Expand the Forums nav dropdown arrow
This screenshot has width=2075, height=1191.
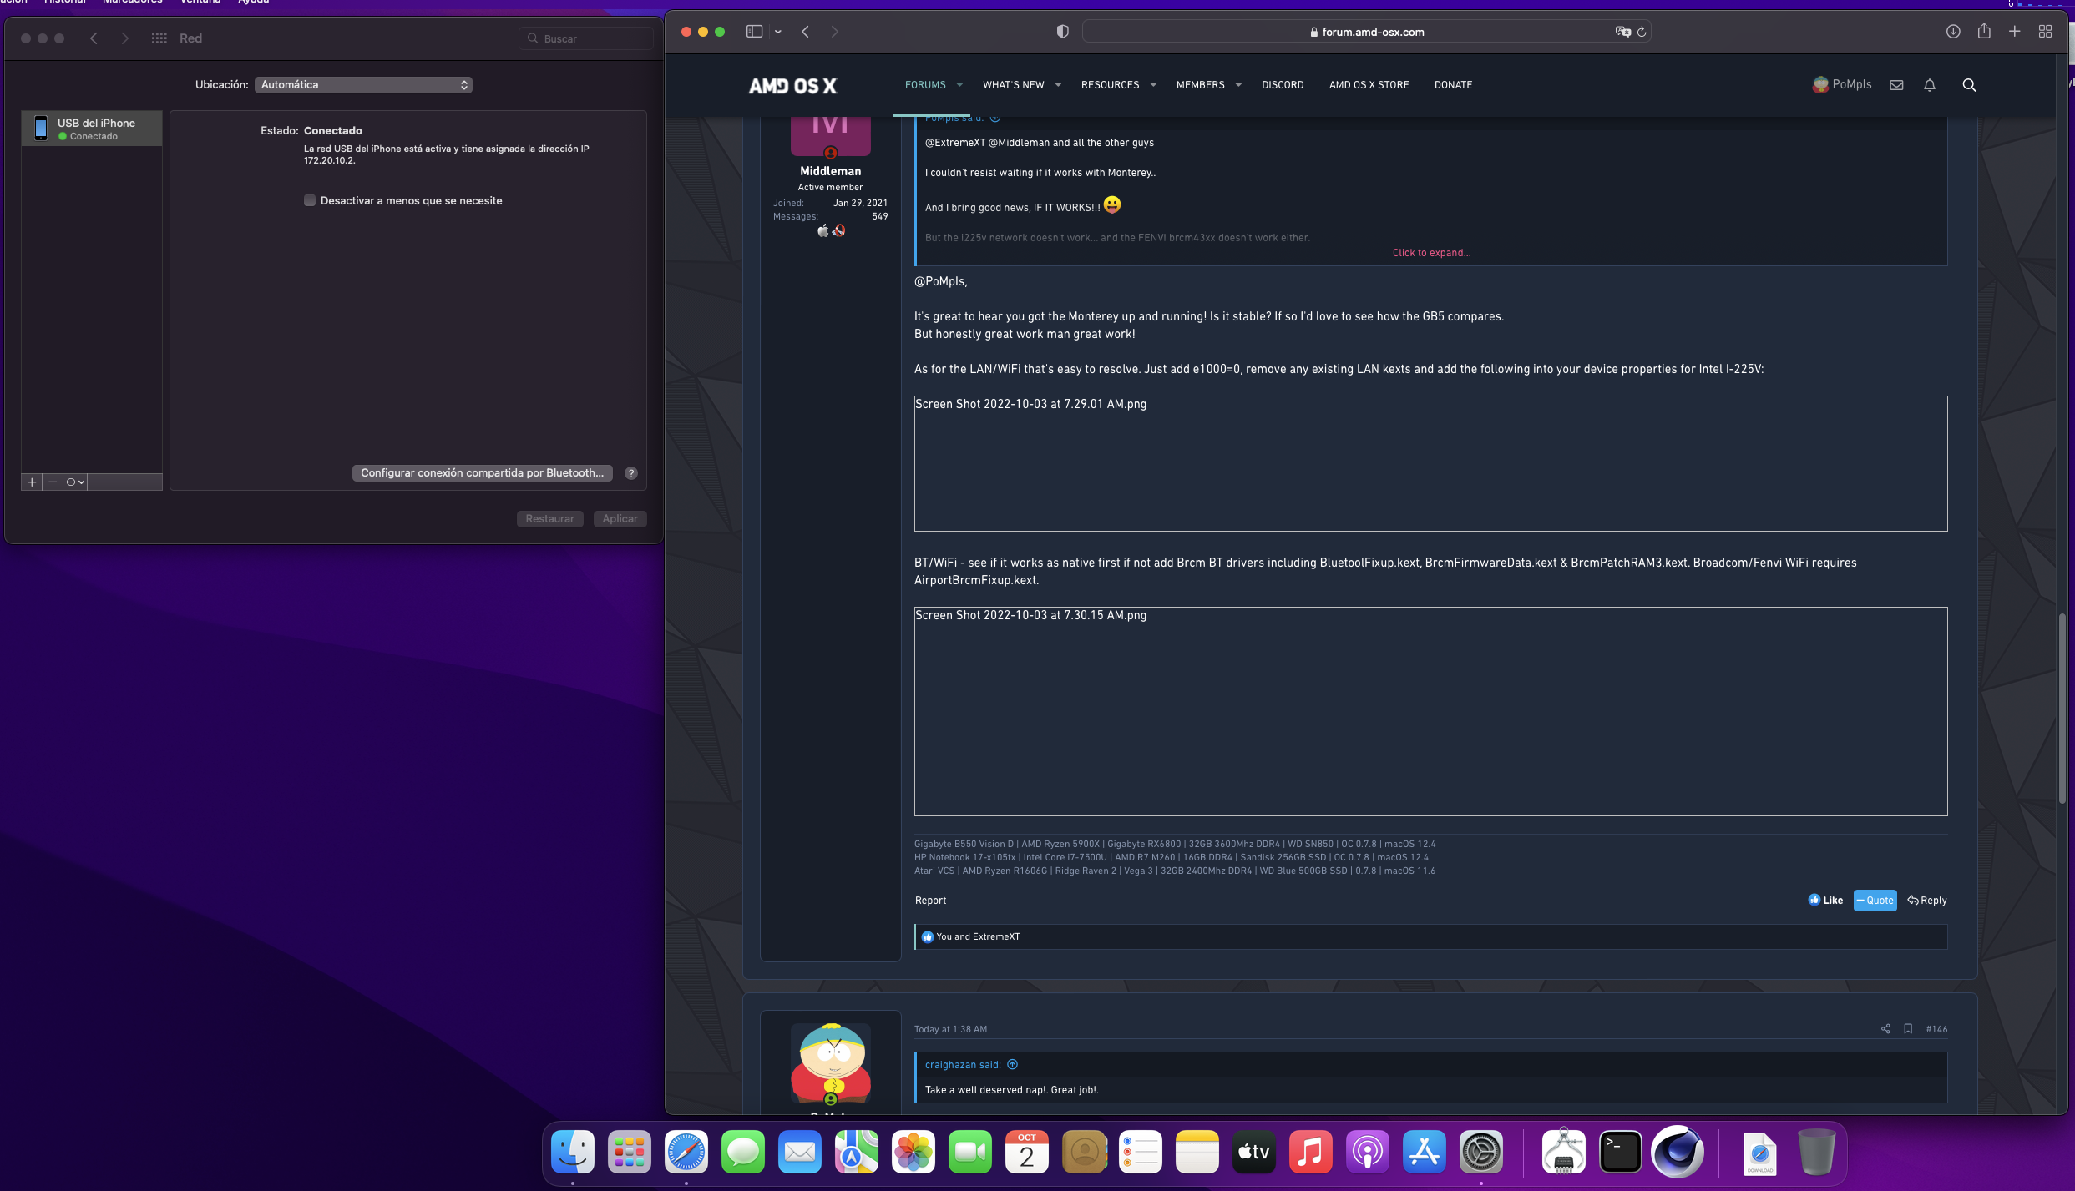pos(959,85)
